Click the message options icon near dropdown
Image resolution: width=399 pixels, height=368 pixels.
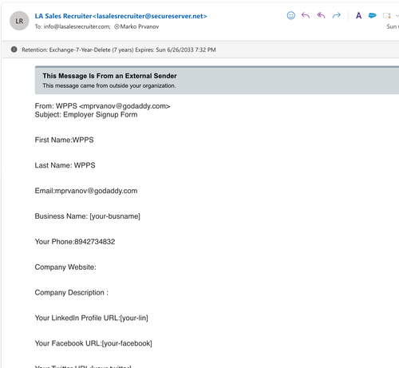coord(386,16)
